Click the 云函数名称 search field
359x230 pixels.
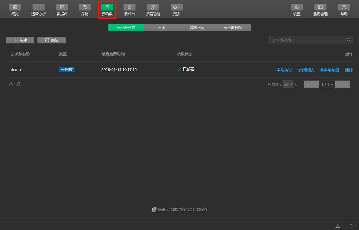[x=308, y=40]
